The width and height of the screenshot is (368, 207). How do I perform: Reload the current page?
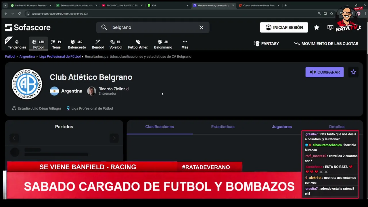click(x=20, y=14)
